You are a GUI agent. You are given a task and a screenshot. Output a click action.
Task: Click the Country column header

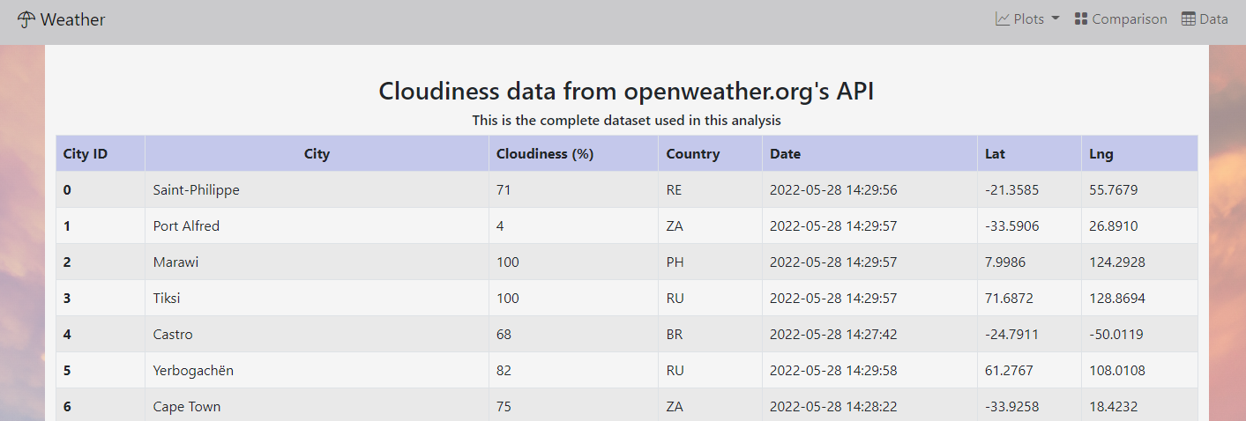coord(710,153)
